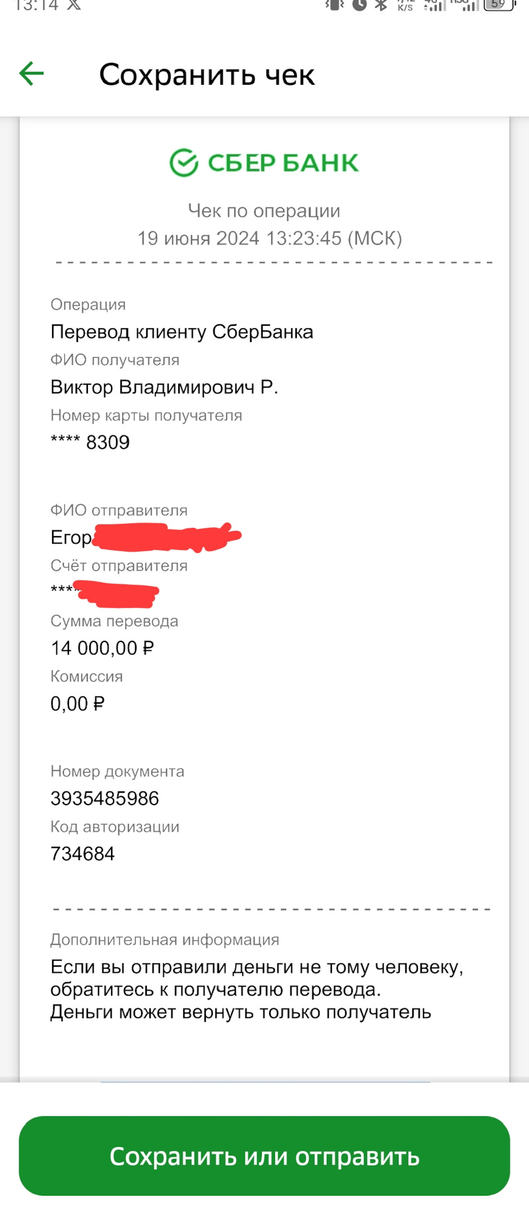The height and width of the screenshot is (1205, 529).
Task: Tap the 'Сохранить чек' page title
Action: click(206, 75)
